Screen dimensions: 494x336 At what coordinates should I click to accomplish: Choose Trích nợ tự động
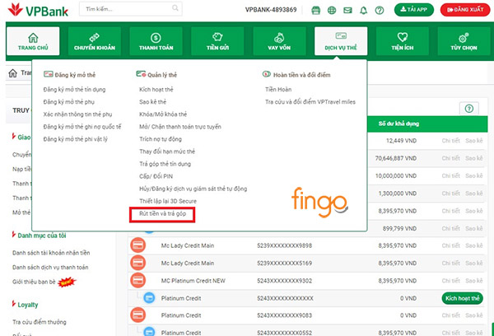pyautogui.click(x=161, y=139)
